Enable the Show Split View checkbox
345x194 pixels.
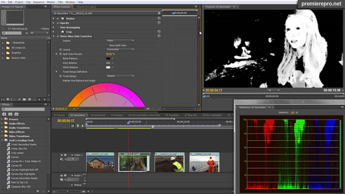click(x=107, y=45)
